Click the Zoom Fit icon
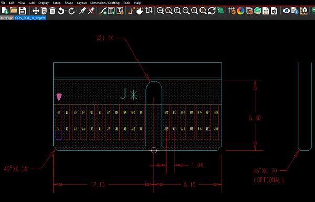Viewport: 315px width, 202px height. pos(169,10)
